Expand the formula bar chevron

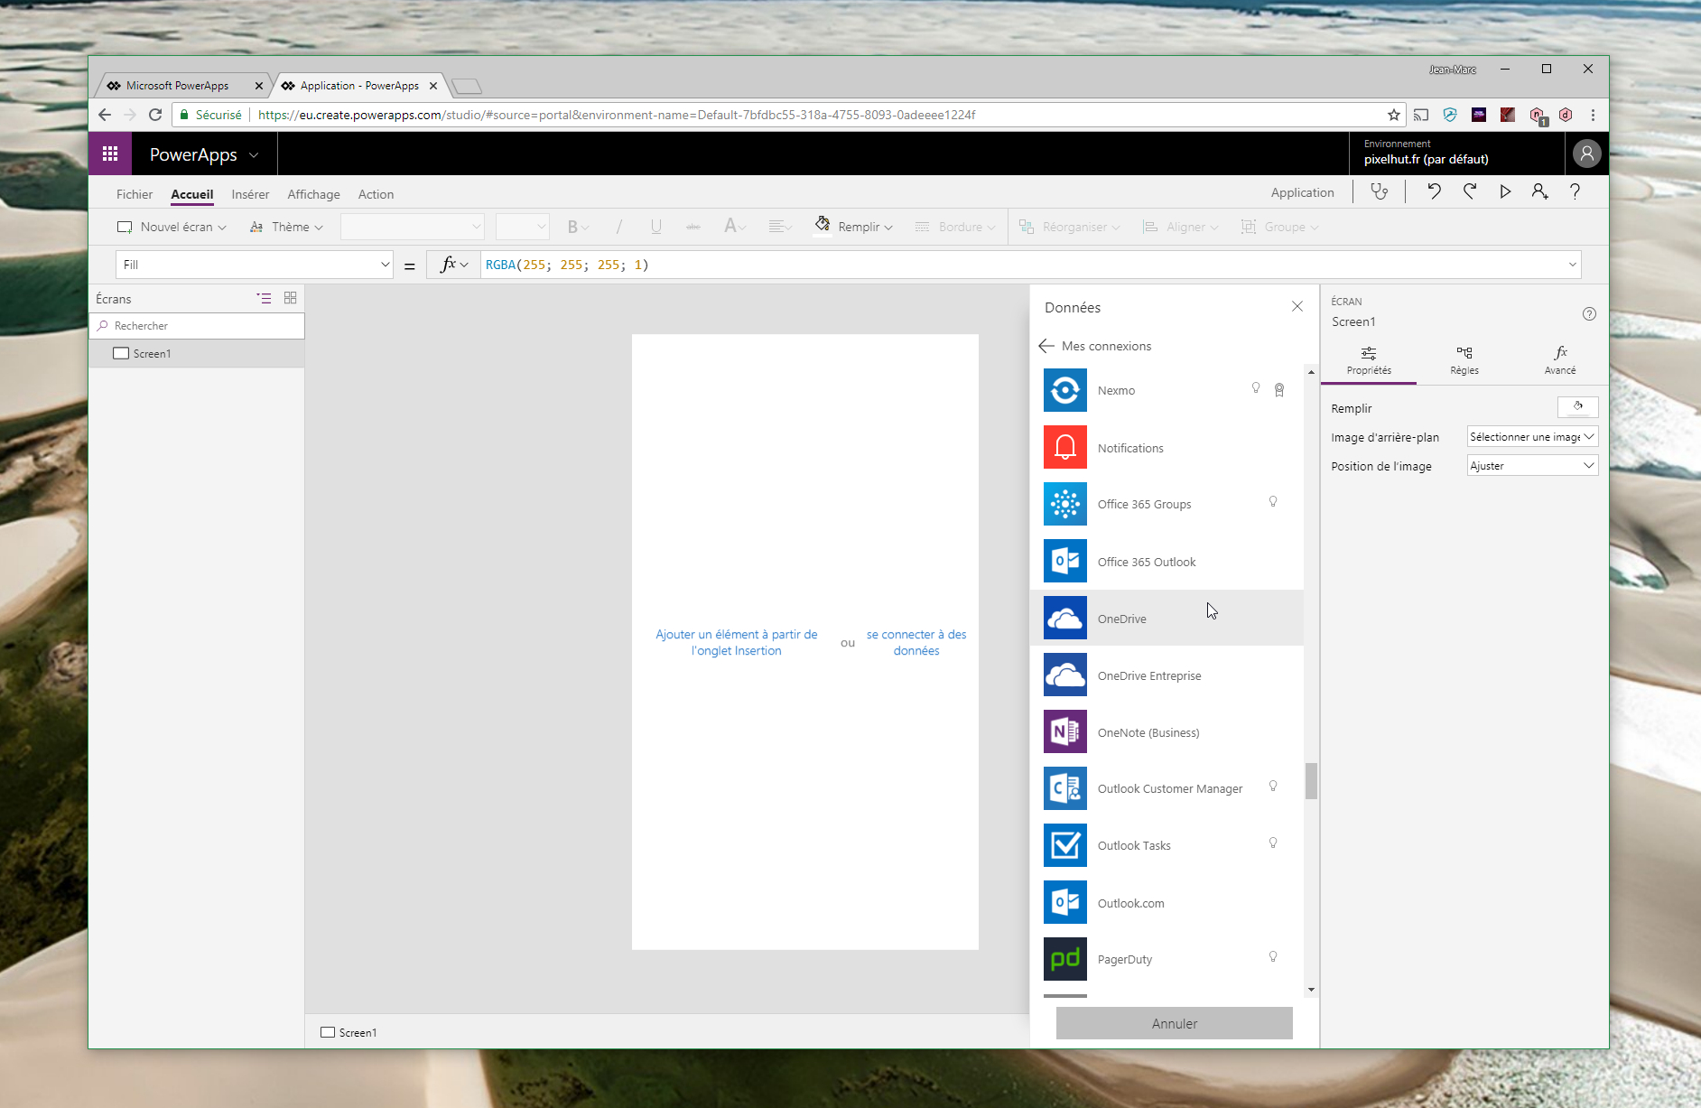pos(1572,265)
